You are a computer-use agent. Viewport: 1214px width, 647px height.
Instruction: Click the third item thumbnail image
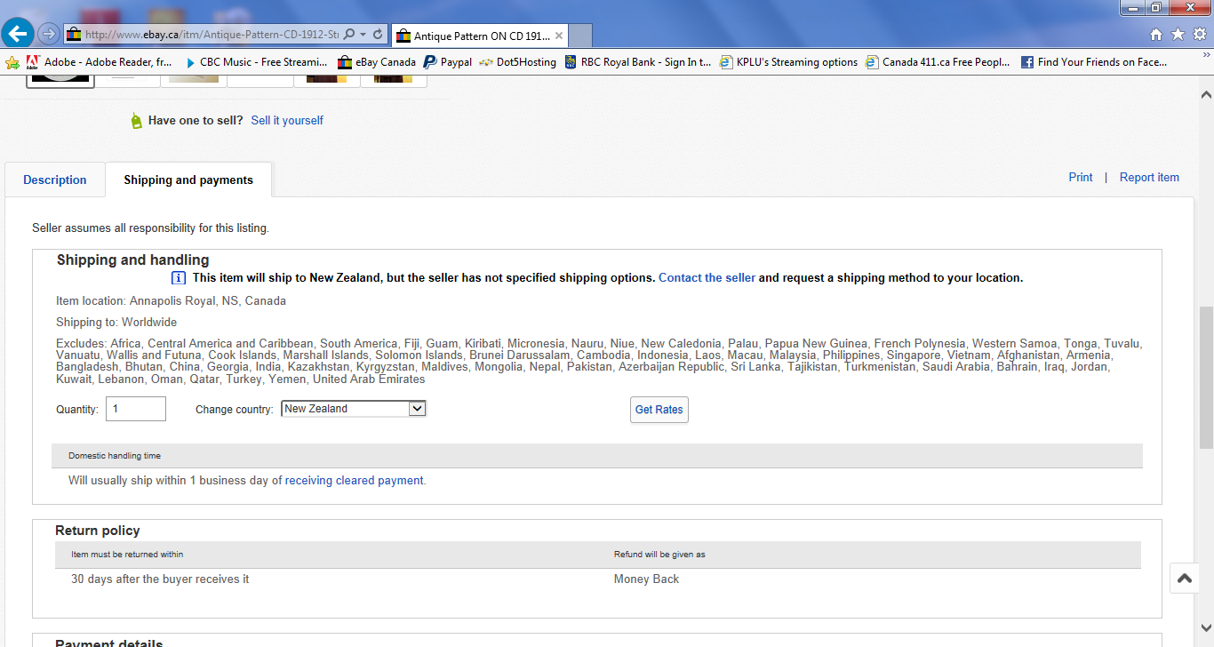(194, 80)
